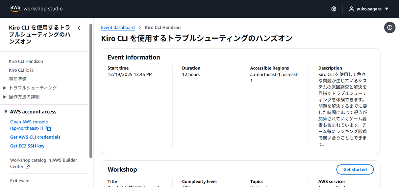The image size is (399, 187).
Task: Click the Workshop section heading
Action: click(x=122, y=169)
